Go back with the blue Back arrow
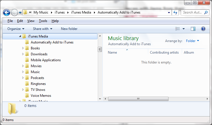The image size is (212, 125). [x=6, y=13]
